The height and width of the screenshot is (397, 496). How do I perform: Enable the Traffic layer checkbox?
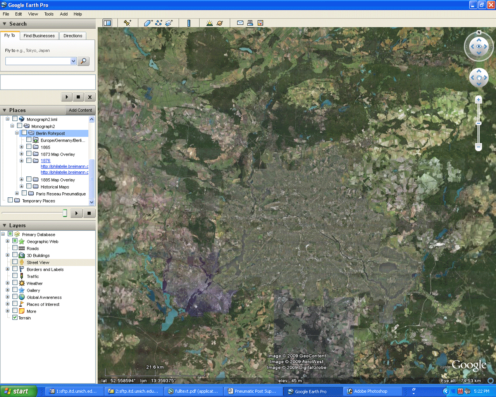pos(15,276)
